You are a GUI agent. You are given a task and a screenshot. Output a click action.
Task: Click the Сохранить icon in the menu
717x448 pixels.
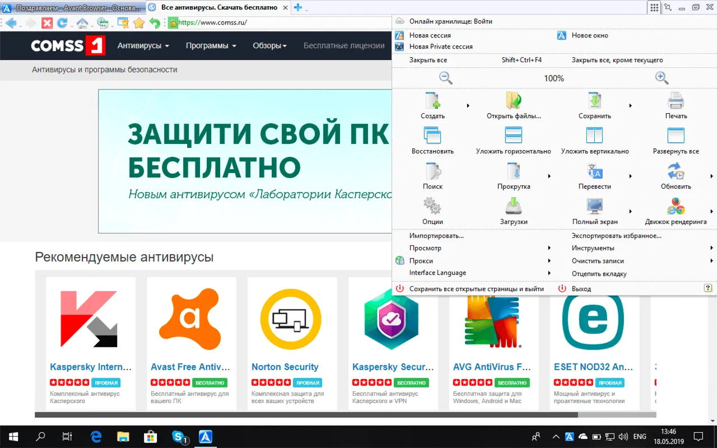click(595, 100)
